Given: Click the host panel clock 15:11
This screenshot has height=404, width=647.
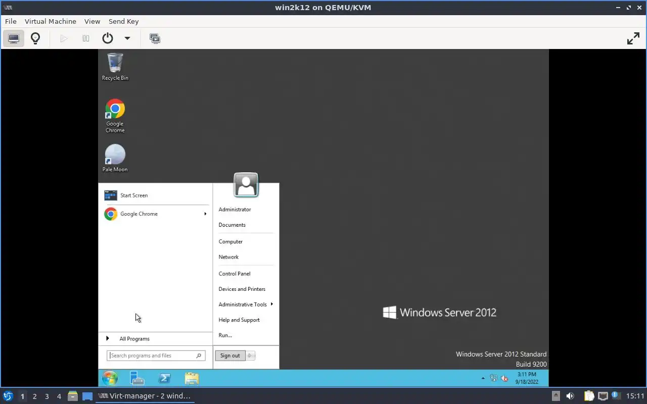Looking at the screenshot, I should click(x=635, y=396).
